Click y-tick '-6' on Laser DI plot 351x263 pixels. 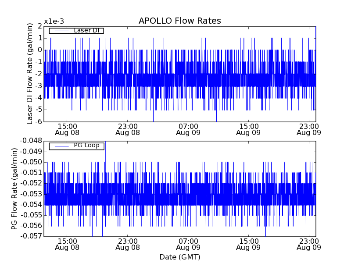tap(39, 122)
